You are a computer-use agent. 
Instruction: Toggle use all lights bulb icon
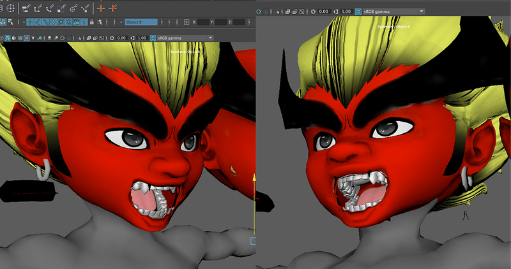33,38
